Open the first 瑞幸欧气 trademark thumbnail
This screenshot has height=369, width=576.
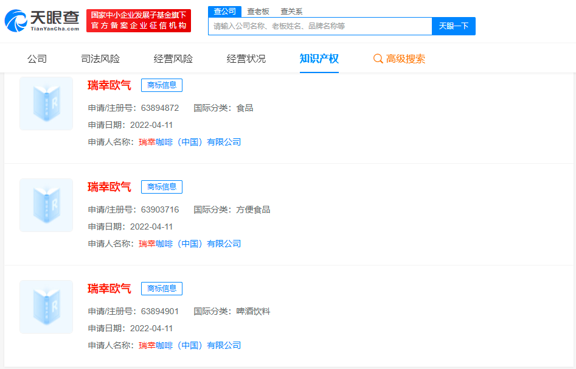(x=46, y=104)
